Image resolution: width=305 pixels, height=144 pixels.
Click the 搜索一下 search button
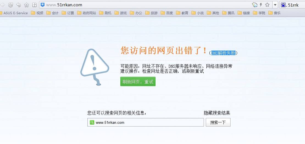click(x=218, y=122)
